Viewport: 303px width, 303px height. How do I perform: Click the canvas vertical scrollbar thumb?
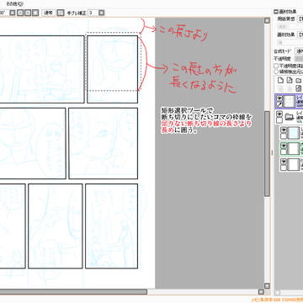pyautogui.click(x=267, y=154)
